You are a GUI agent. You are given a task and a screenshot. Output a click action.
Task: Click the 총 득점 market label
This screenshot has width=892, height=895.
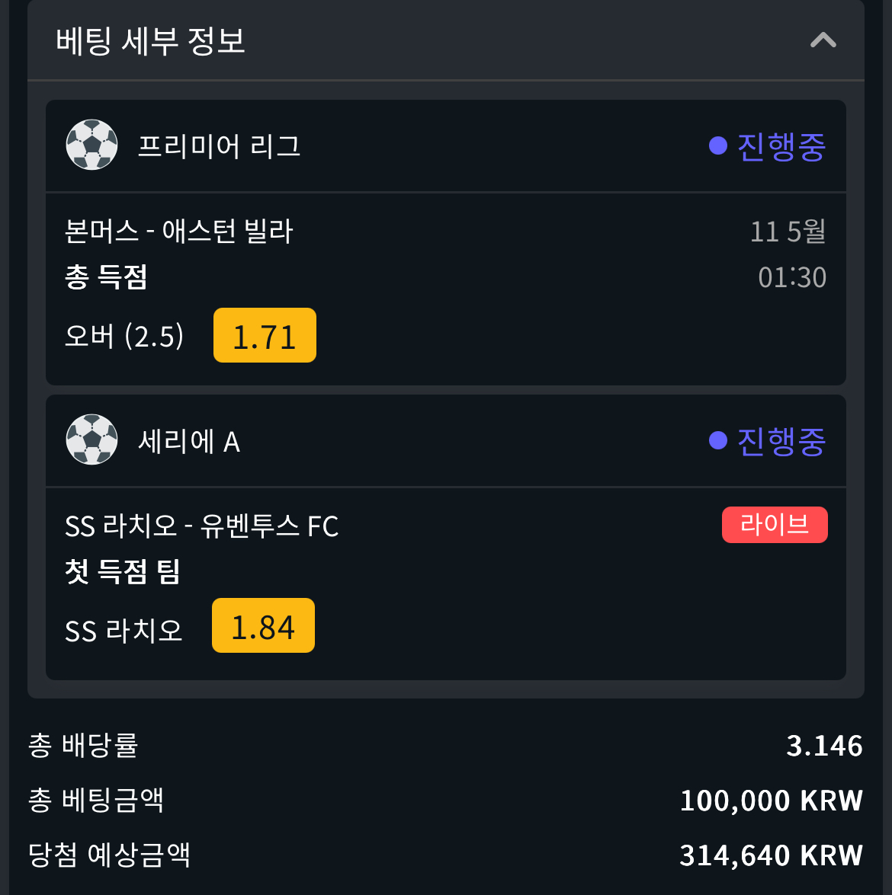(106, 276)
